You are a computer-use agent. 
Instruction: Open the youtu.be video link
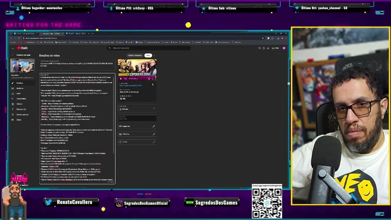coord(130,86)
